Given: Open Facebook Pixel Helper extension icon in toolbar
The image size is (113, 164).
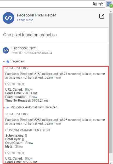Looking at the screenshot, I should [x=109, y=4].
